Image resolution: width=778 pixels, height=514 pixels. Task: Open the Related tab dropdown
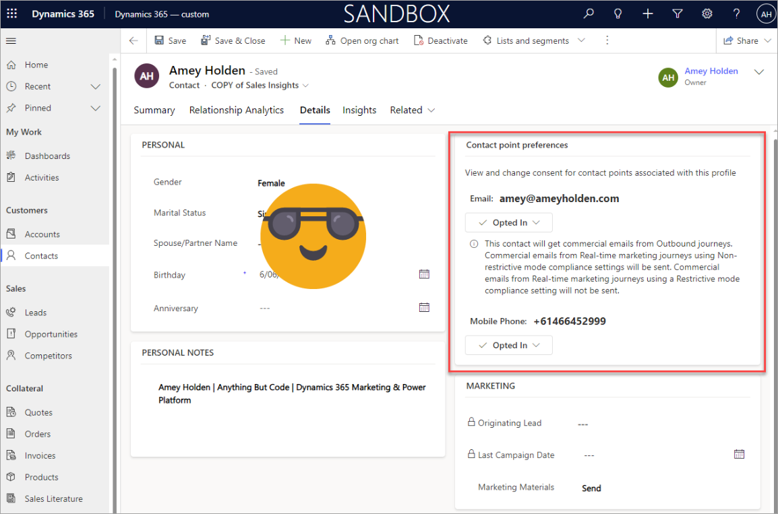tap(413, 110)
